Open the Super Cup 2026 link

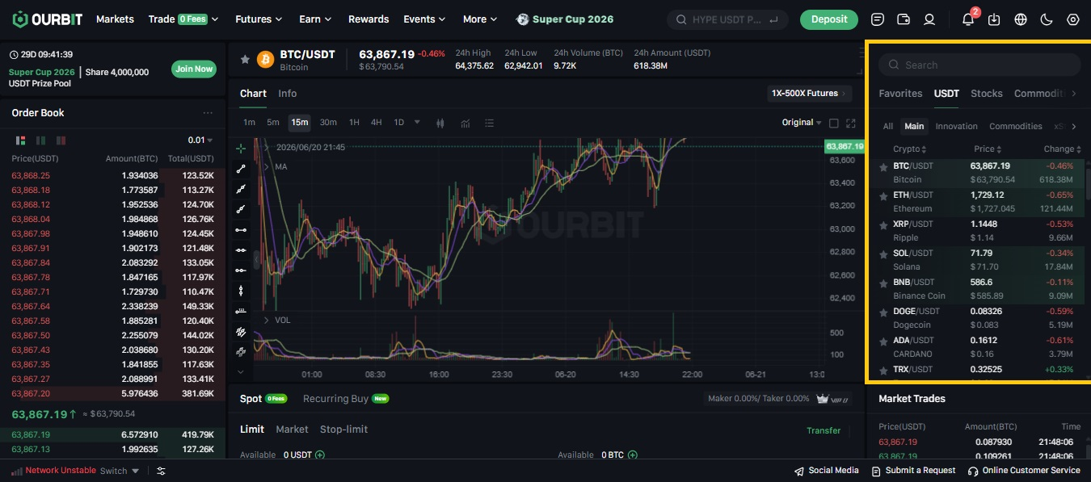click(565, 19)
